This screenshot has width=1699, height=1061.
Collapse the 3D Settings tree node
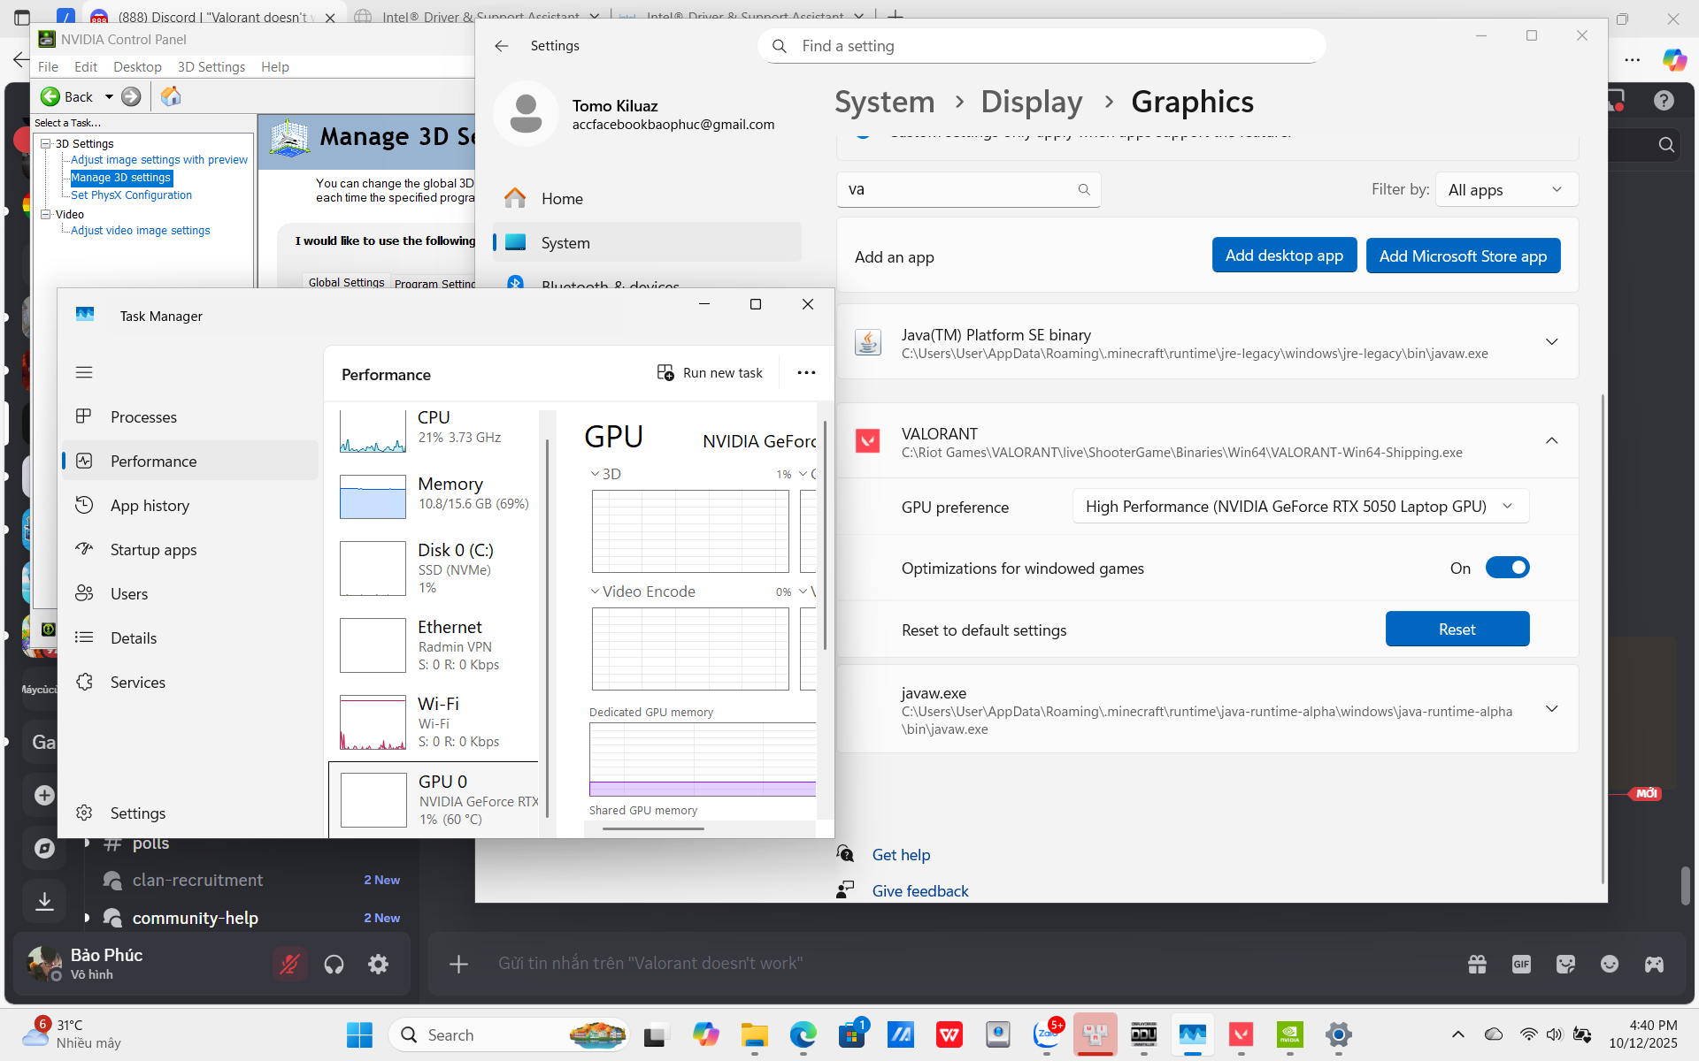click(46, 143)
